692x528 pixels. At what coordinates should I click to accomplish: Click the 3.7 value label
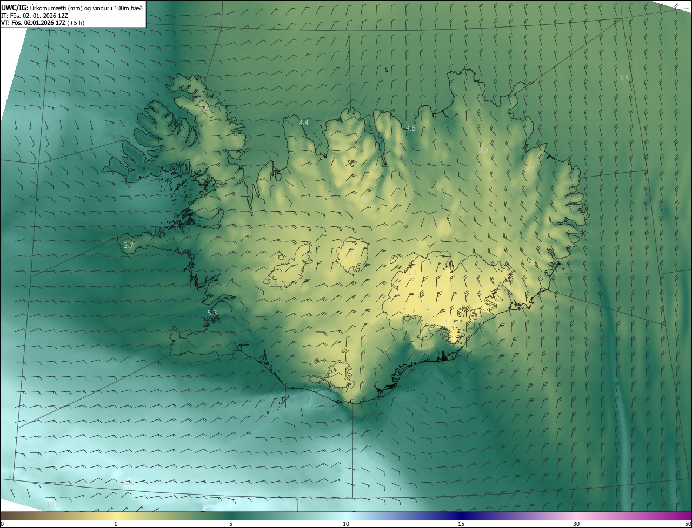tap(129, 246)
